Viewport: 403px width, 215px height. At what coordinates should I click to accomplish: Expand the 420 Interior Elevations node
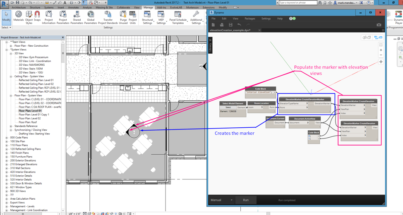pos(7,172)
